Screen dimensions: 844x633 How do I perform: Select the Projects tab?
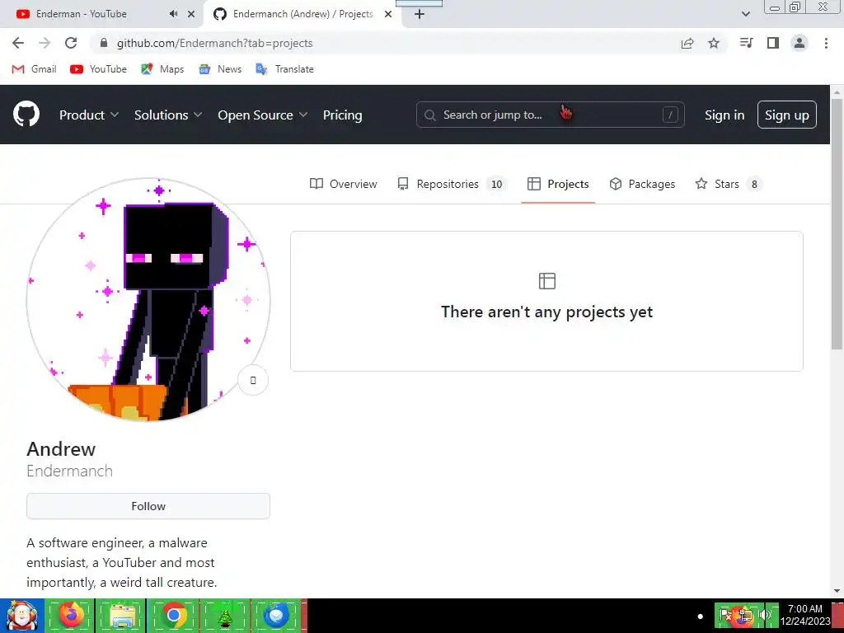point(558,184)
